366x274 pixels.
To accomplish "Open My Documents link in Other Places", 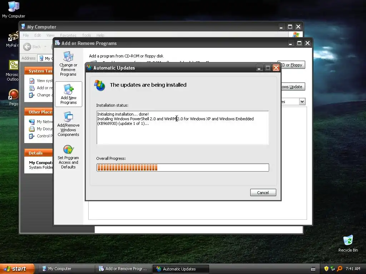I will pos(45,129).
